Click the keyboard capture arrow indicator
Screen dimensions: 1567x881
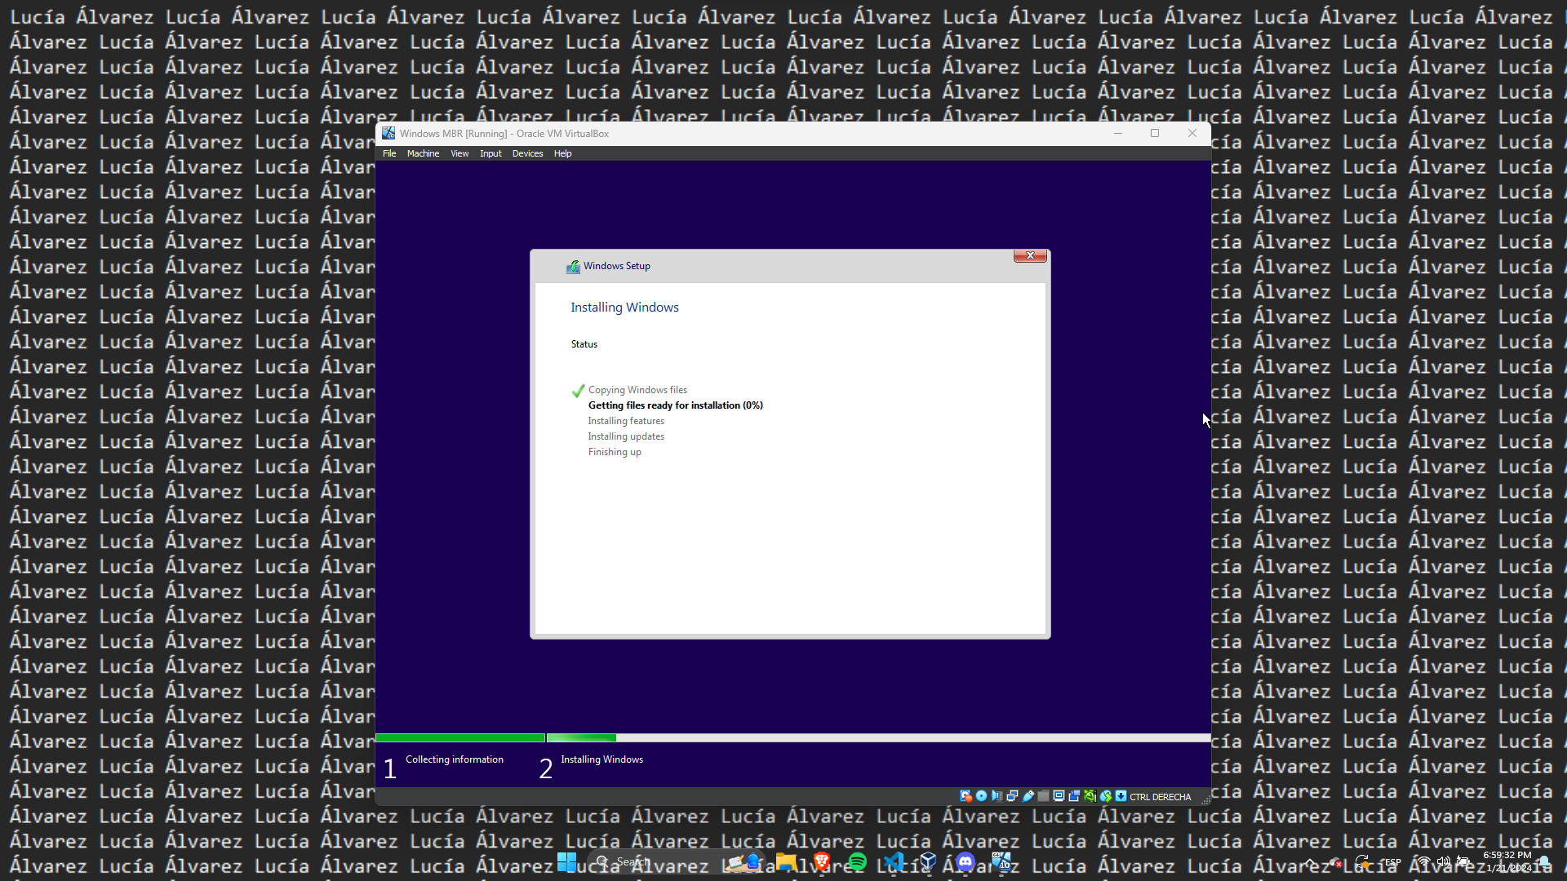point(1121,796)
